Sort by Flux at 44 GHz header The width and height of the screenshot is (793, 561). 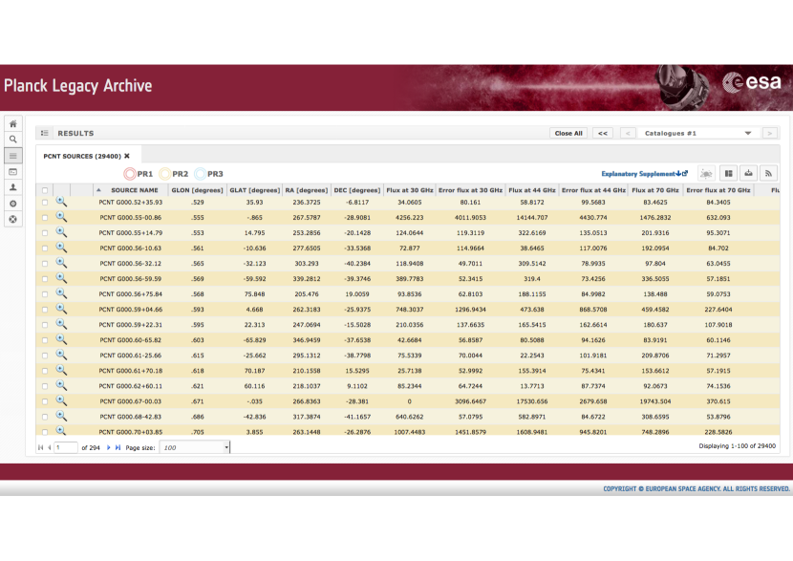(532, 190)
